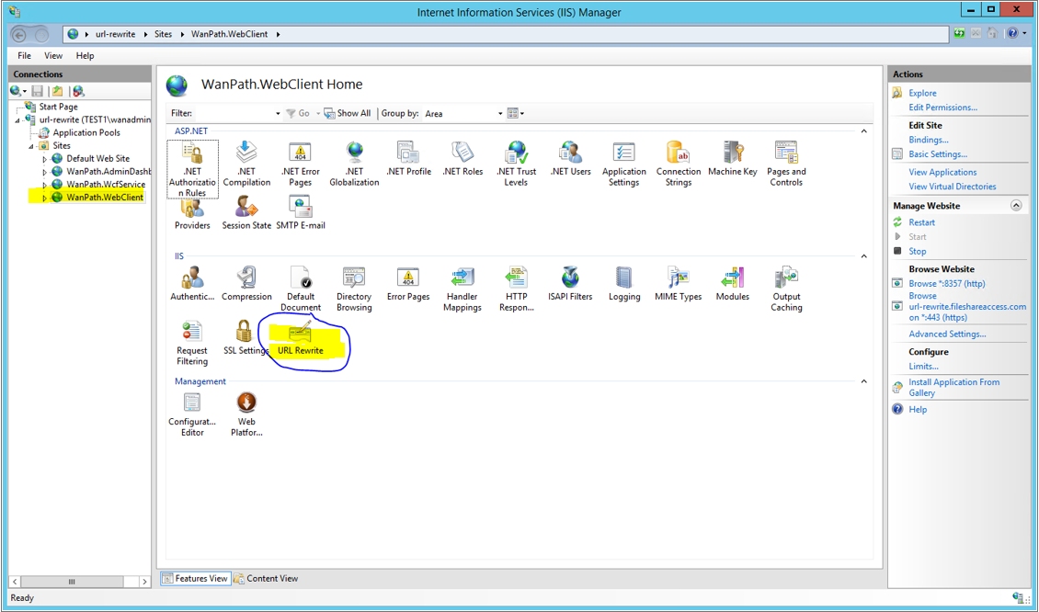
Task: Click the Edit Permissions link
Action: pos(943,108)
